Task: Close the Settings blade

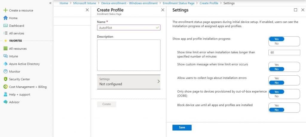Action: pos(303,10)
